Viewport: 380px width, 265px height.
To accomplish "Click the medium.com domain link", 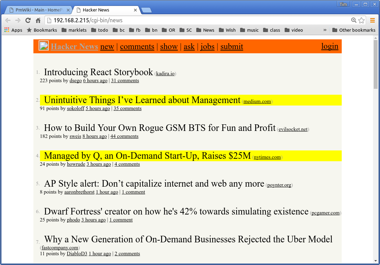I will 257,101.
